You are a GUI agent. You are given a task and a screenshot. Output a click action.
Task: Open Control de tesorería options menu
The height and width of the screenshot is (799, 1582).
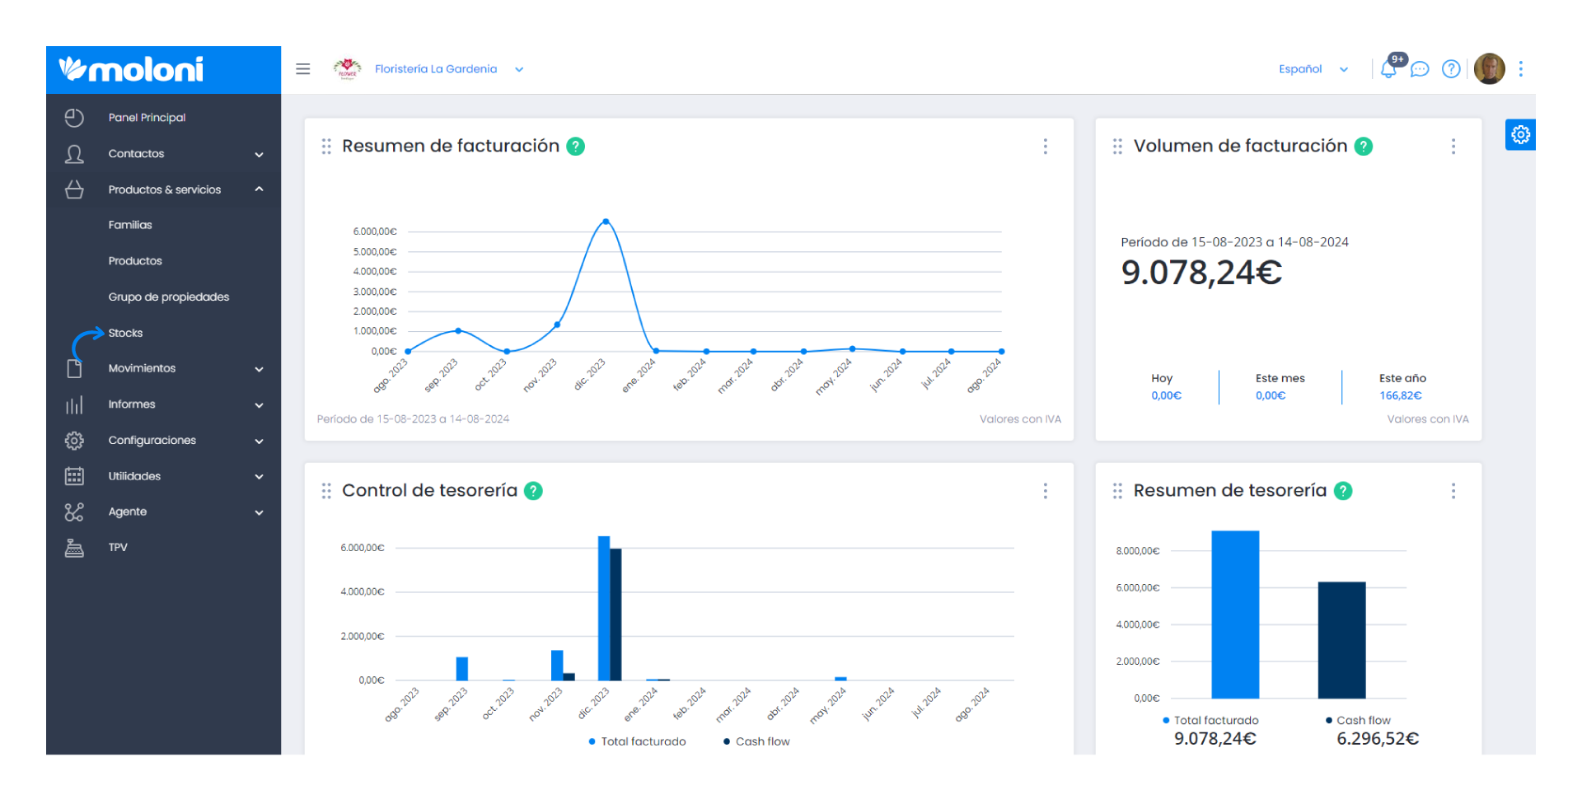pyautogui.click(x=1046, y=491)
